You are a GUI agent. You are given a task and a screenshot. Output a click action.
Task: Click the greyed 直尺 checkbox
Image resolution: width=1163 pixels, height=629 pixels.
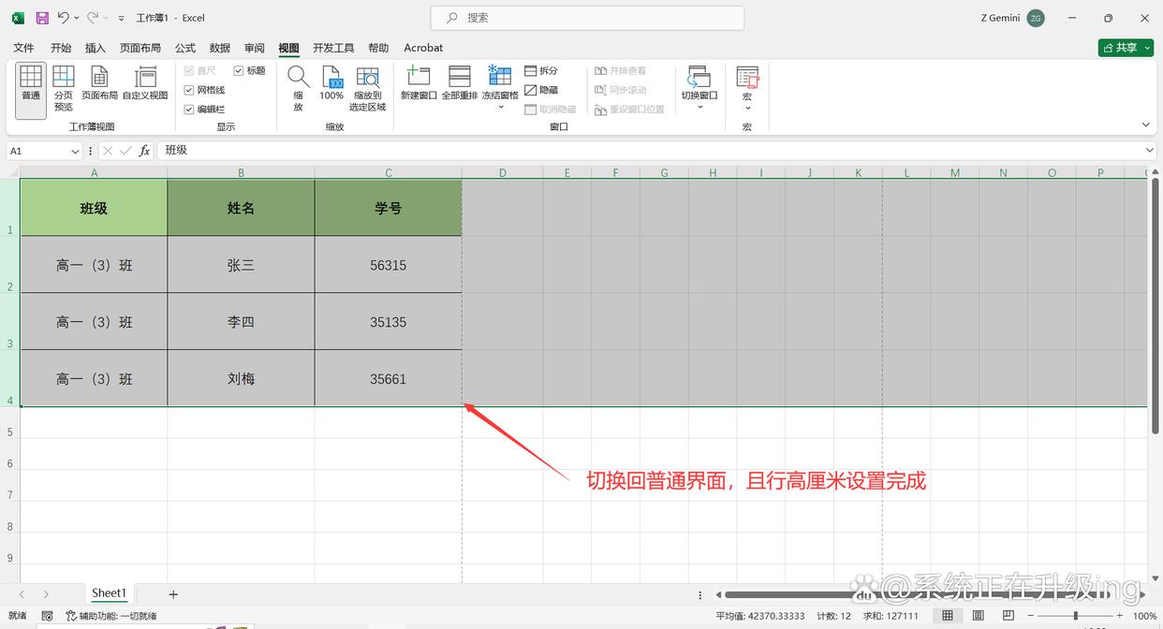click(189, 71)
